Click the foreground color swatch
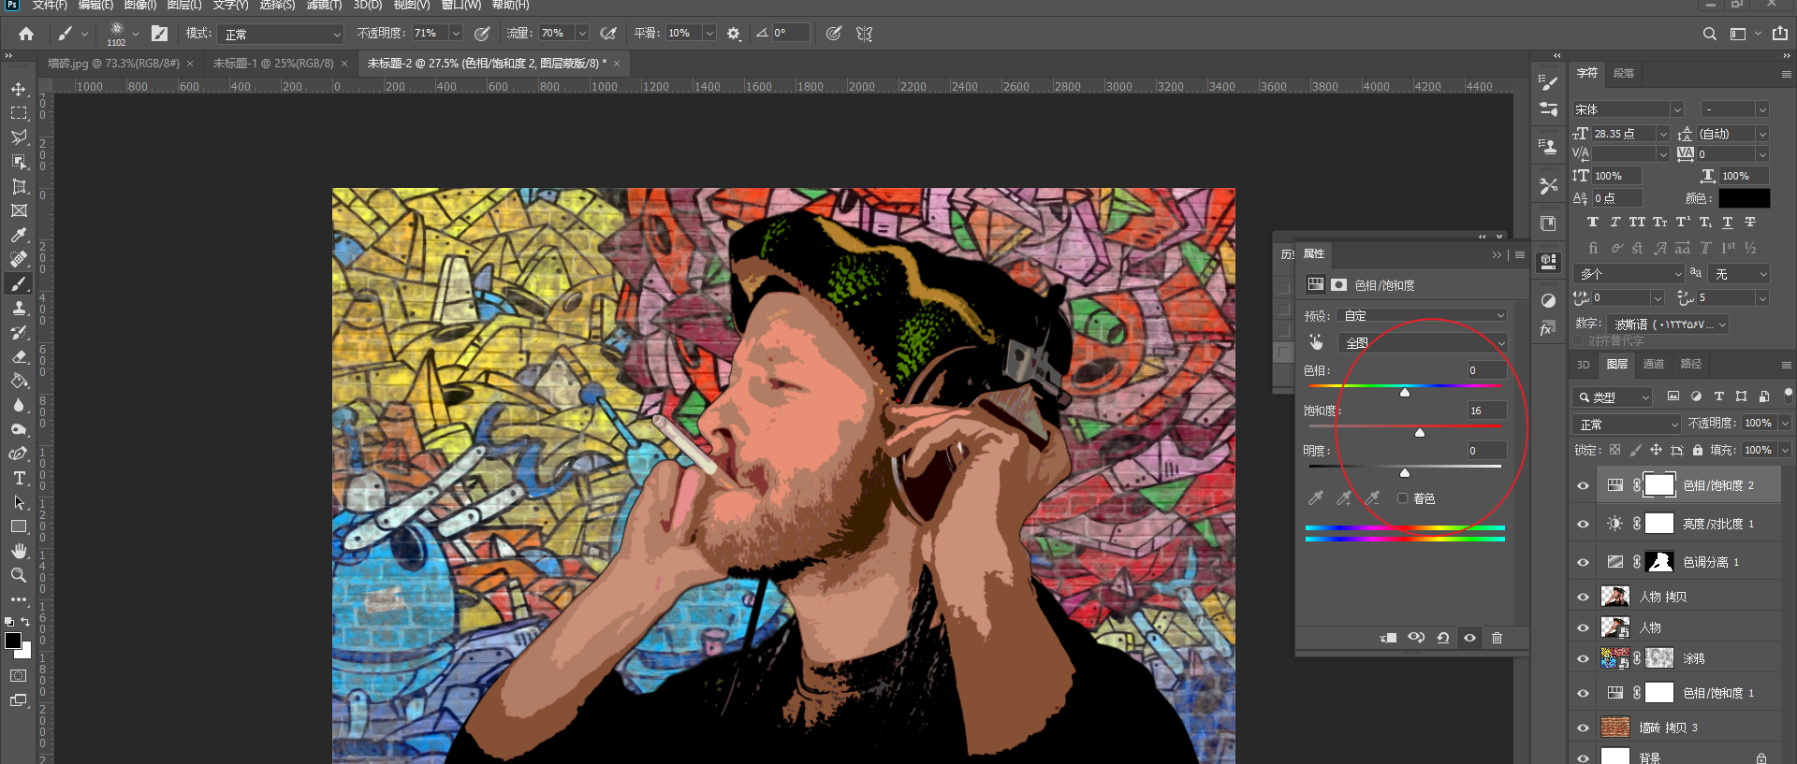1797x764 pixels. 13,641
